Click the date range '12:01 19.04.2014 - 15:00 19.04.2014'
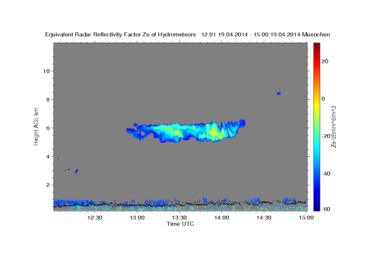 tap(250, 34)
